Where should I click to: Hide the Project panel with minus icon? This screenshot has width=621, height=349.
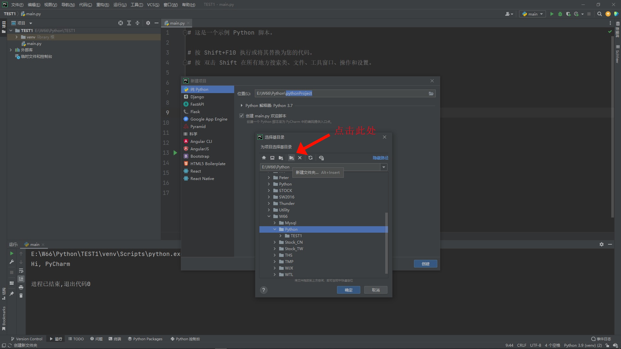tap(157, 23)
